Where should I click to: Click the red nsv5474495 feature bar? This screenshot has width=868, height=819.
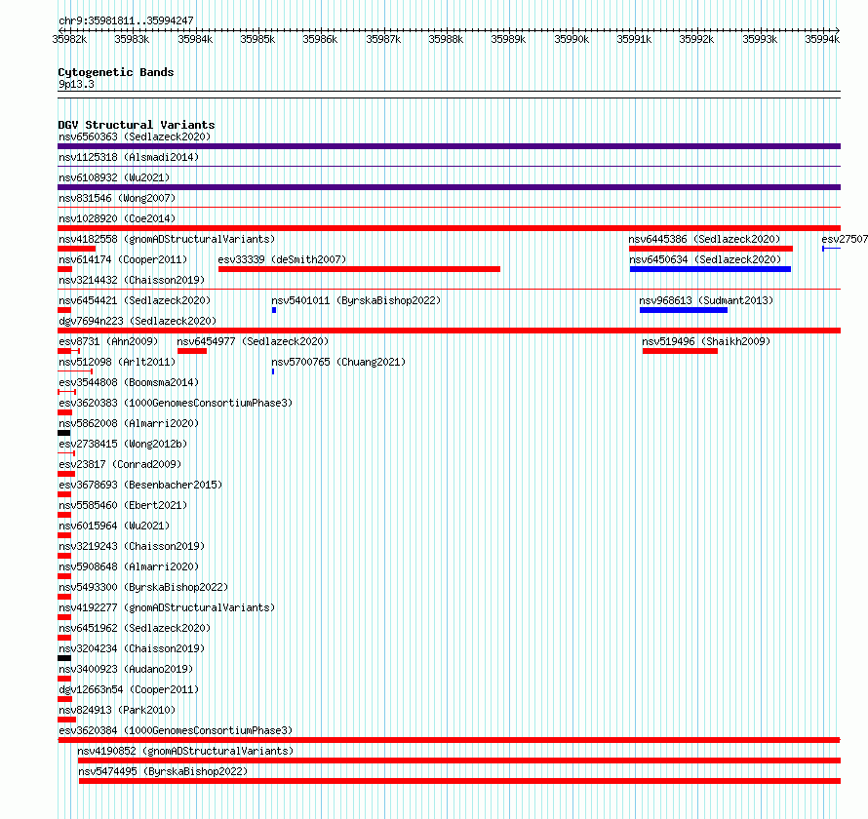point(459,781)
